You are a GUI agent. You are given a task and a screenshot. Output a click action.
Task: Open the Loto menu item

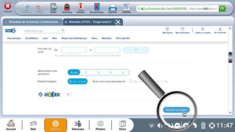click(x=45, y=38)
